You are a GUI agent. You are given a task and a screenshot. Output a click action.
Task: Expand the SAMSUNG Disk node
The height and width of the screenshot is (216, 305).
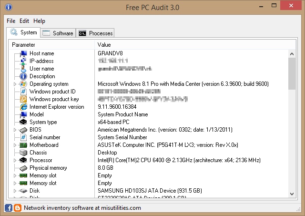(15, 191)
